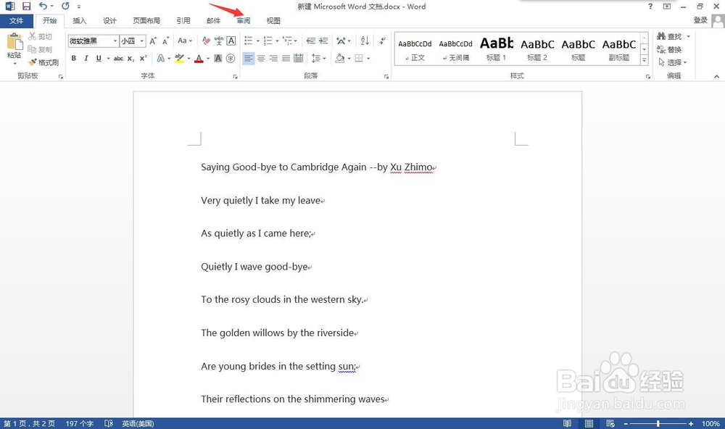
Task: Toggle Italic formatting
Action: tap(86, 58)
